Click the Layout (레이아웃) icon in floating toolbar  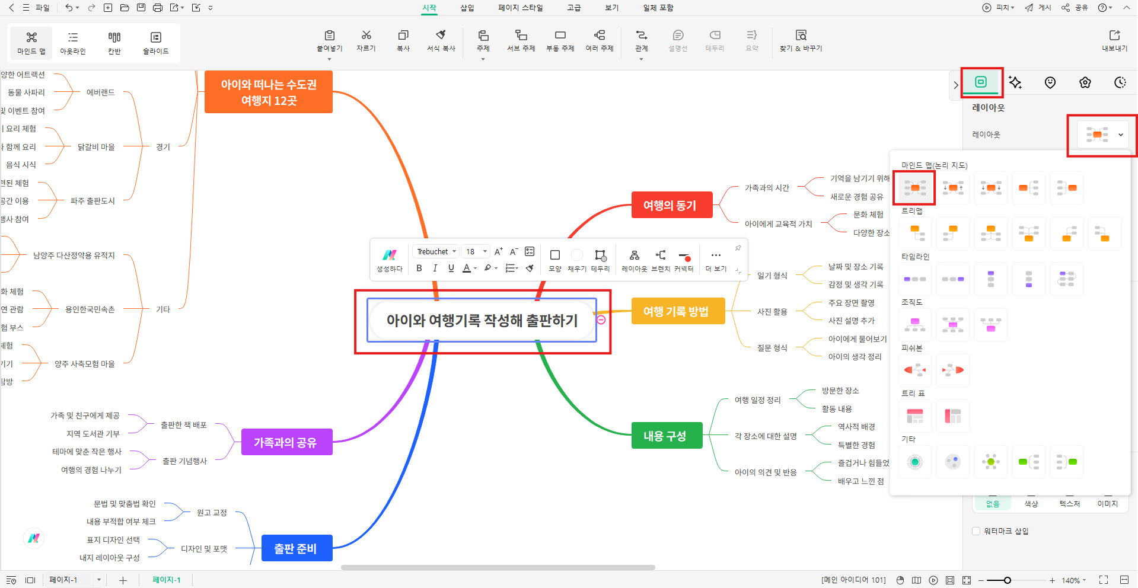click(x=635, y=255)
